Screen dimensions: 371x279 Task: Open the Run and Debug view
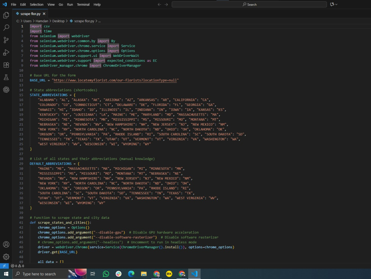tap(6, 52)
